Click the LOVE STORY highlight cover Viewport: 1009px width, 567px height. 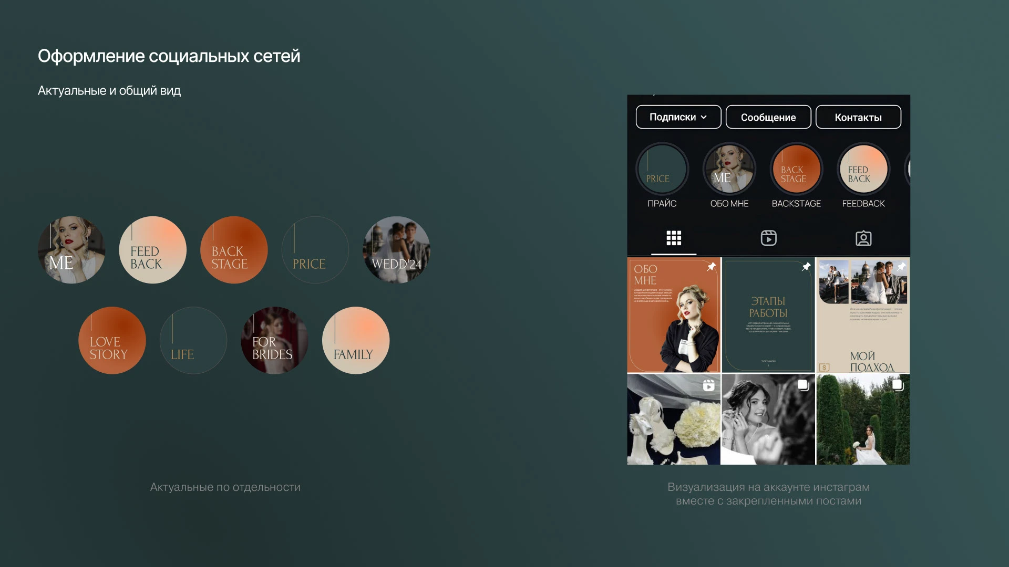click(x=112, y=340)
